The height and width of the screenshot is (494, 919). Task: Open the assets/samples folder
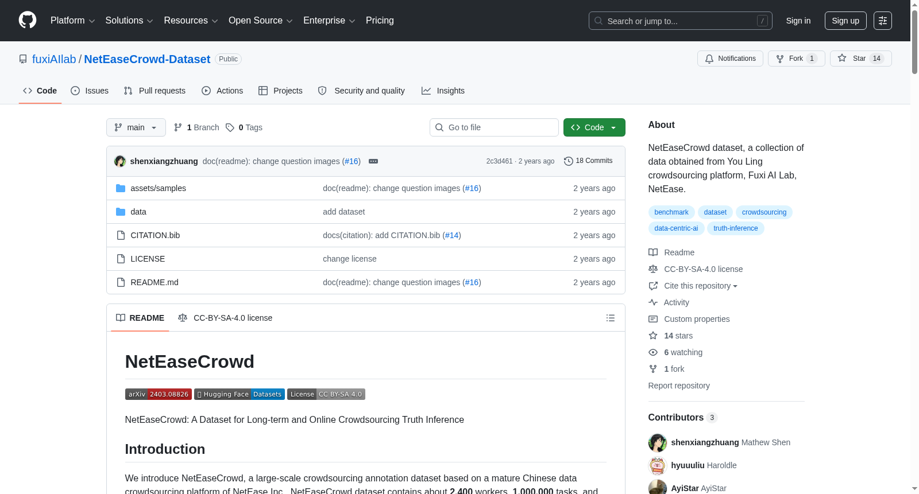click(158, 188)
